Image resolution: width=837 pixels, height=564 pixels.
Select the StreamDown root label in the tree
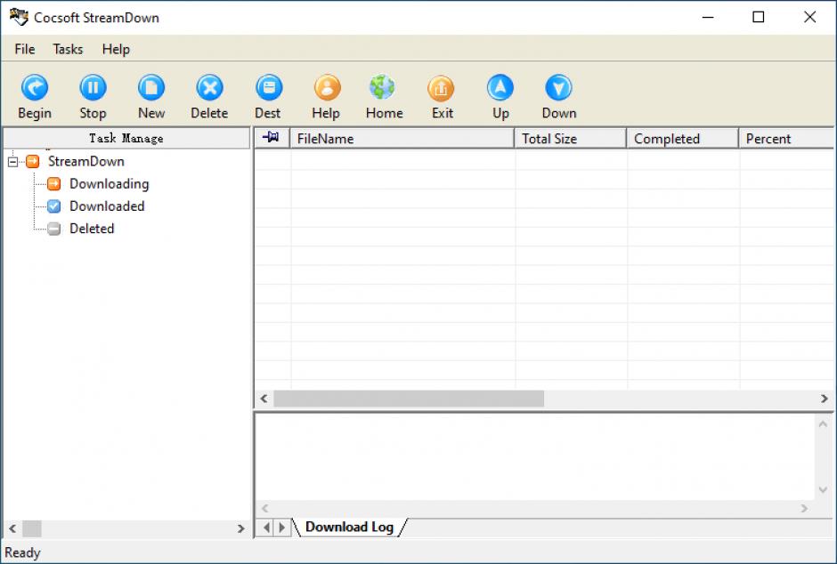[x=86, y=161]
